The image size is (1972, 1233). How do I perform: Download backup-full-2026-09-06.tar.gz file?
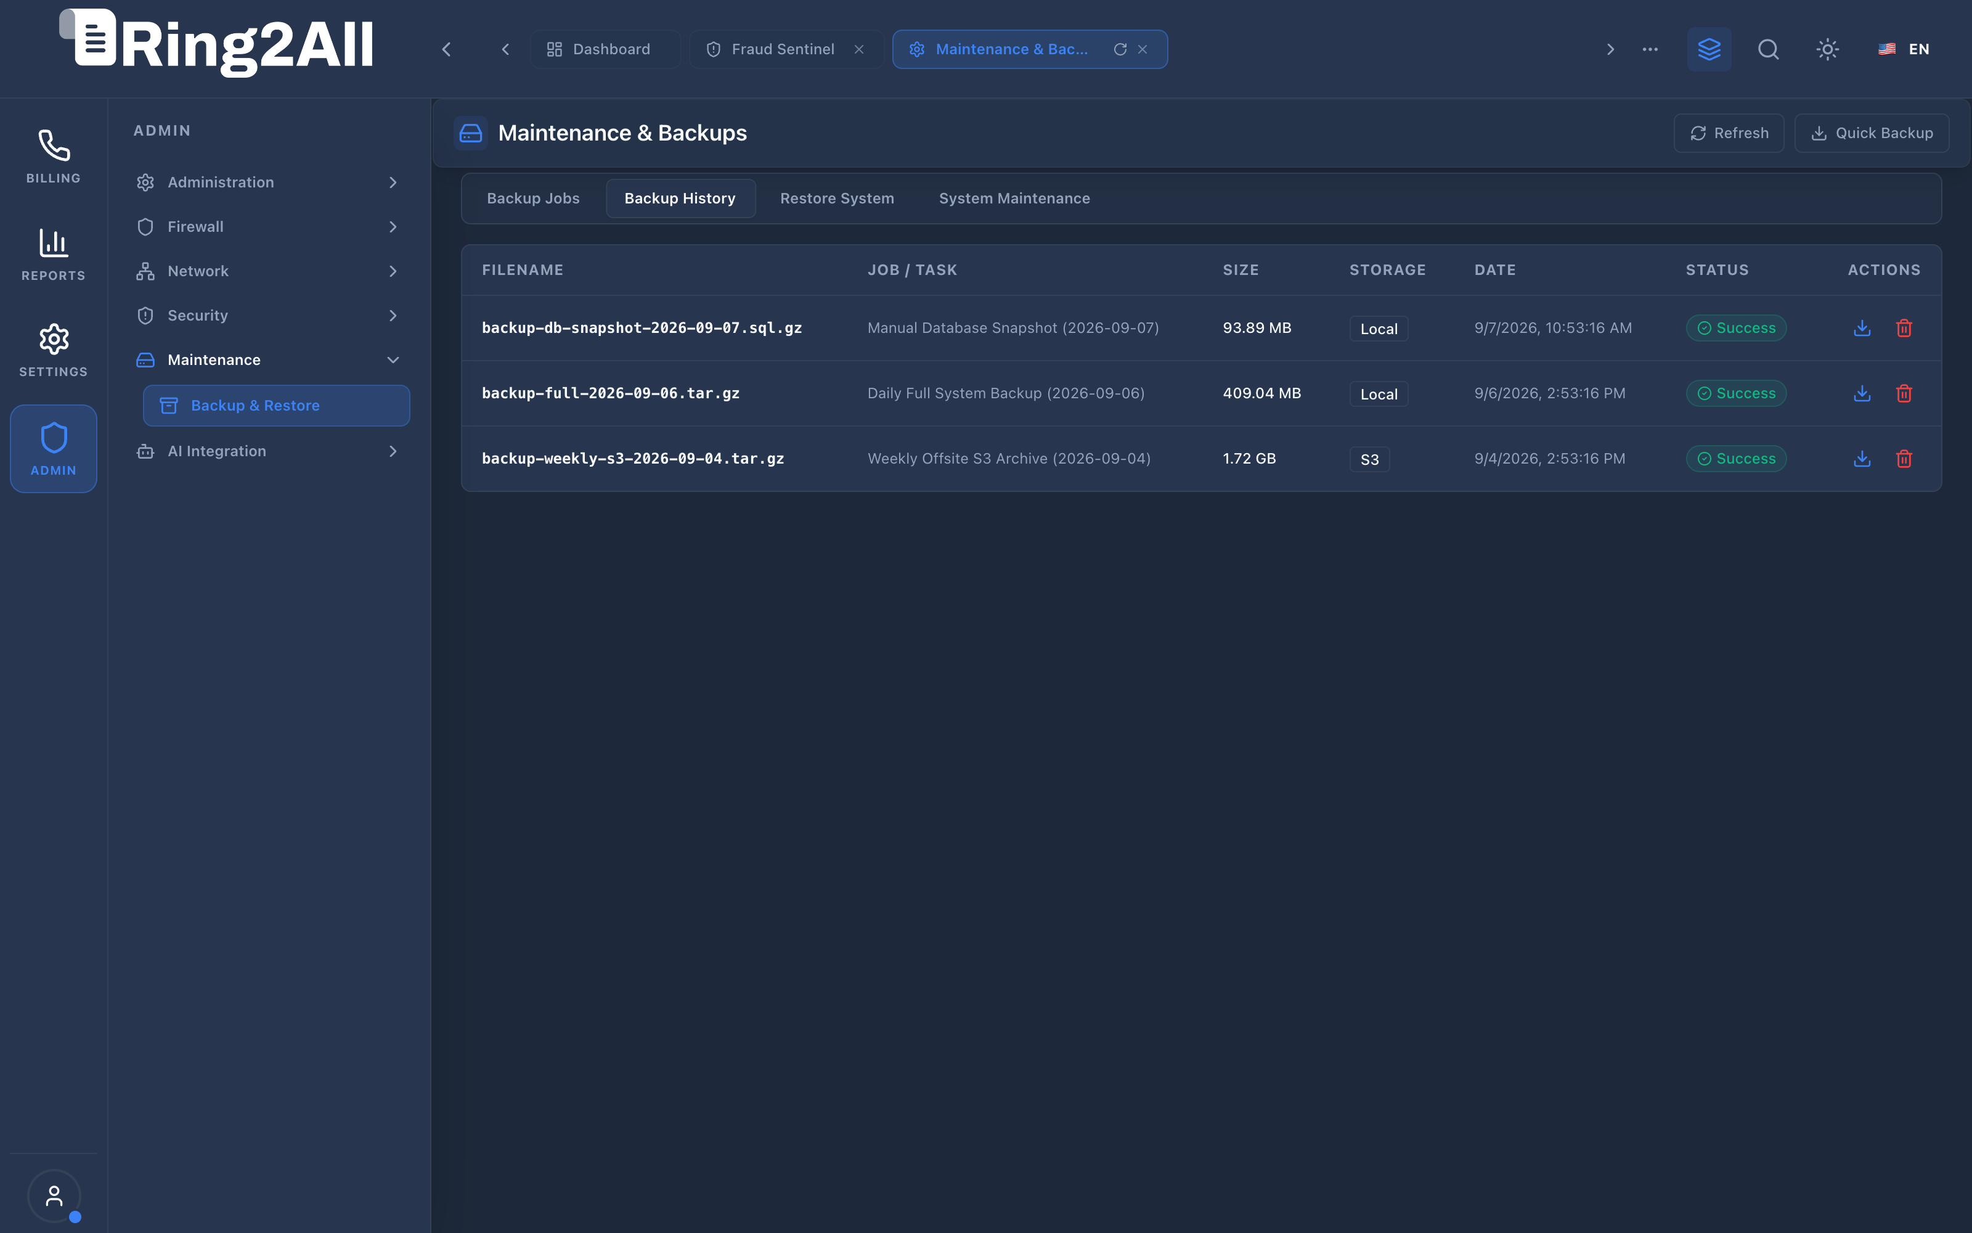click(1862, 393)
